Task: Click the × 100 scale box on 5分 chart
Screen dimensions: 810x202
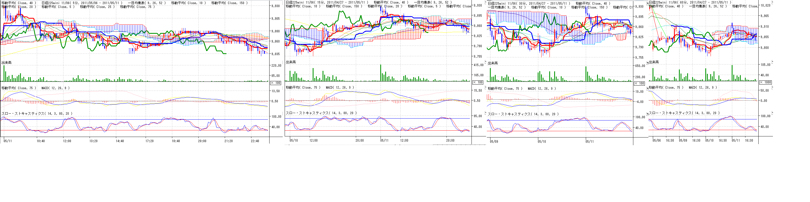Action: [276, 83]
